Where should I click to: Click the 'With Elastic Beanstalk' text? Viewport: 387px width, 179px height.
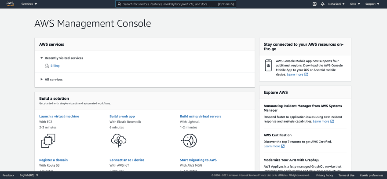click(x=125, y=122)
